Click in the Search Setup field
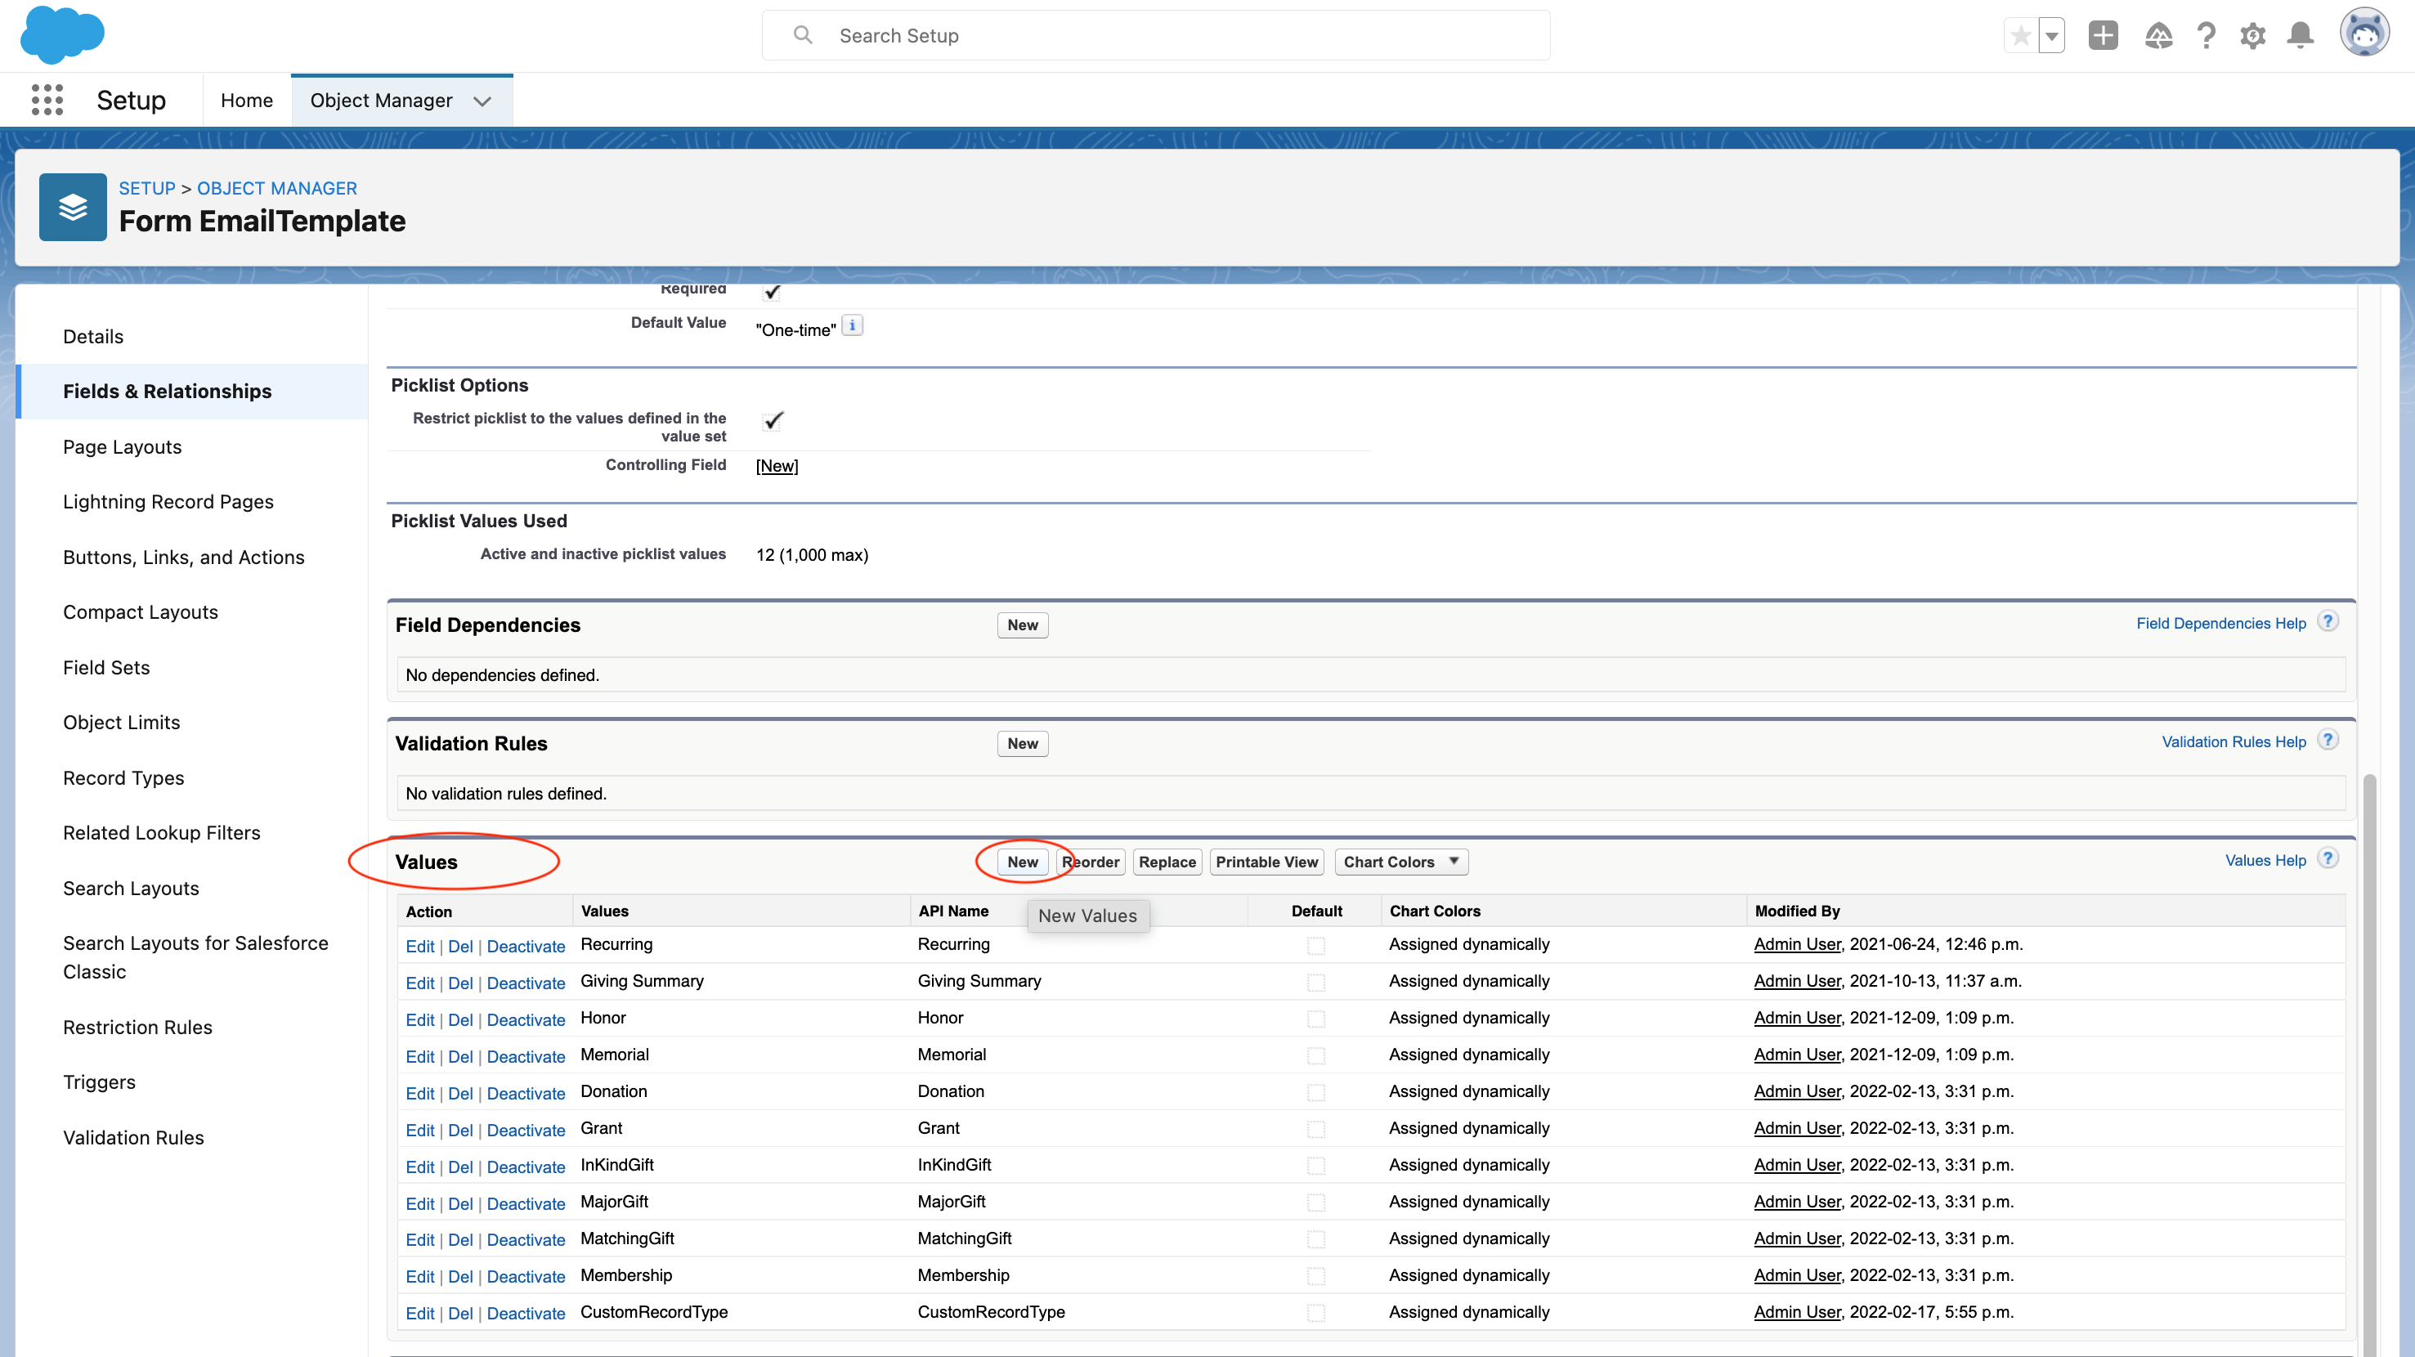2415x1357 pixels. click(1155, 36)
